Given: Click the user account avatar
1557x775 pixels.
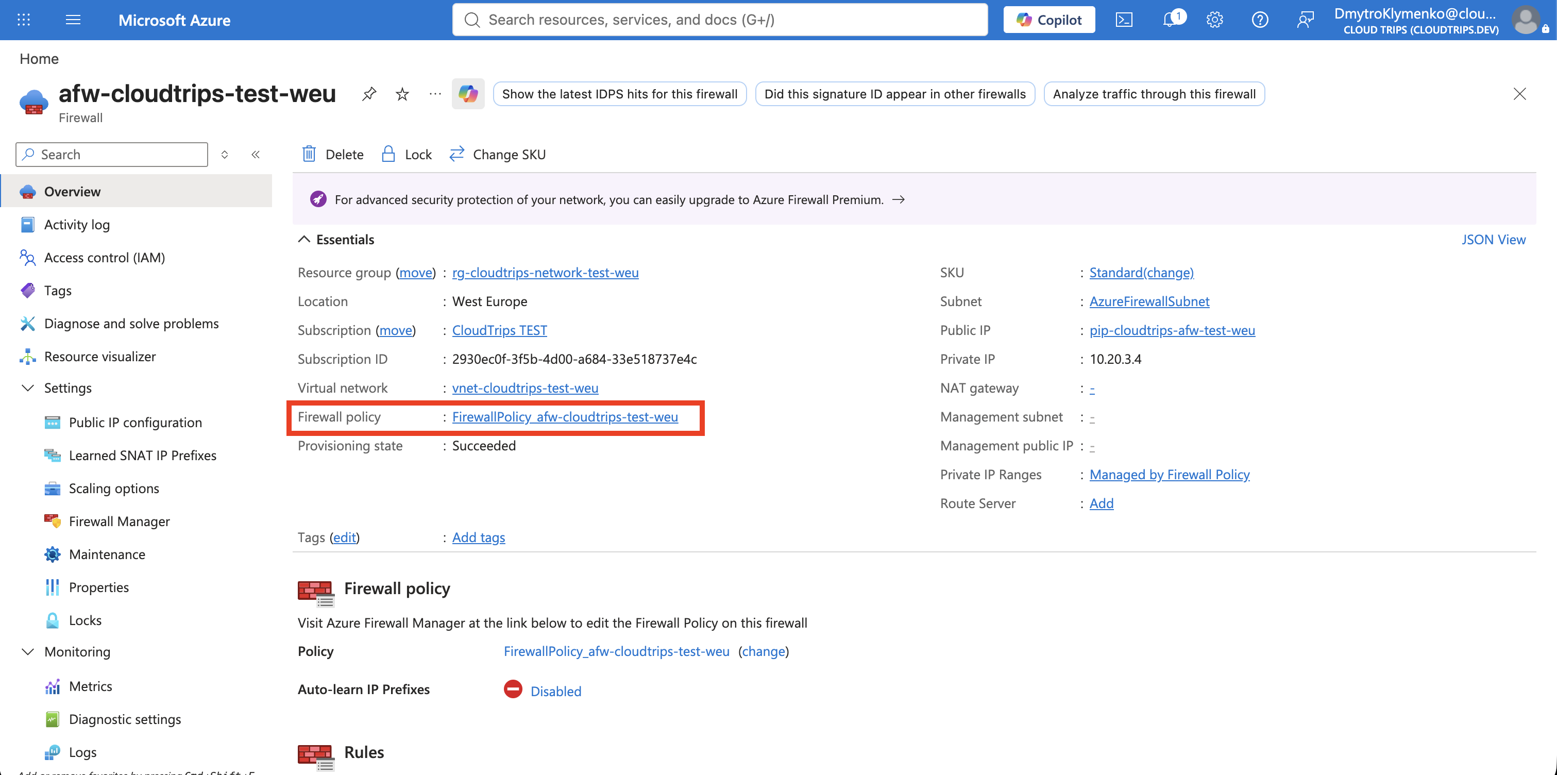Looking at the screenshot, I should point(1526,20).
